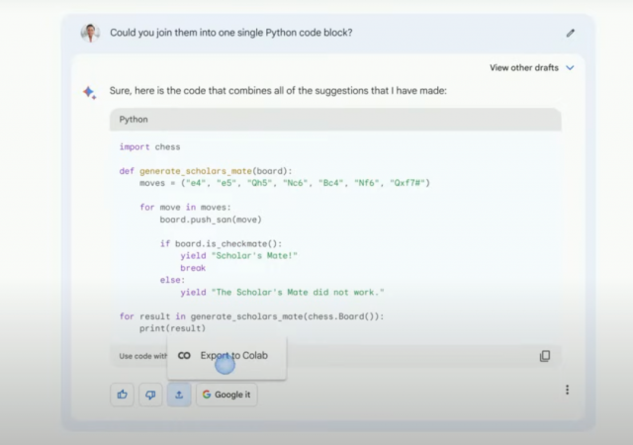Screen dimensions: 633x445
Task: Open View other drafts text
Action: click(x=524, y=68)
